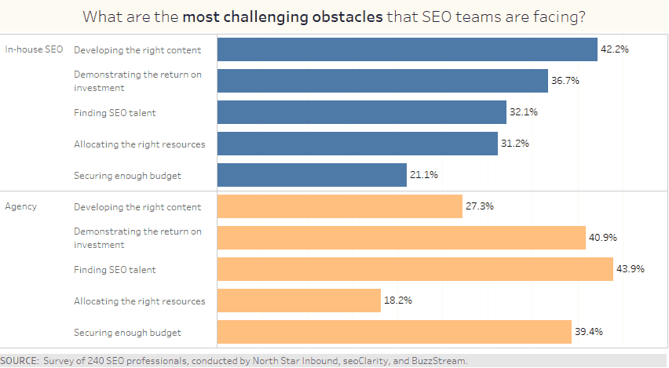
Task: Click Agency 'Finding SEO talent' label
Action: [115, 270]
